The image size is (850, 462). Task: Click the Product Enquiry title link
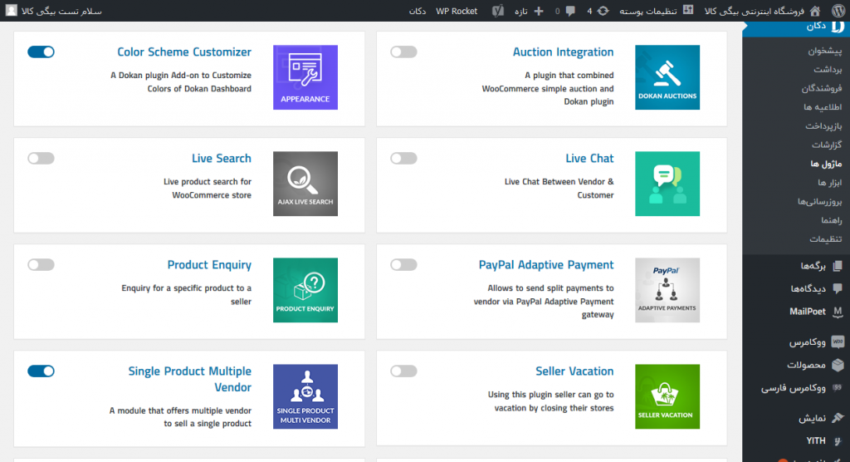click(209, 265)
